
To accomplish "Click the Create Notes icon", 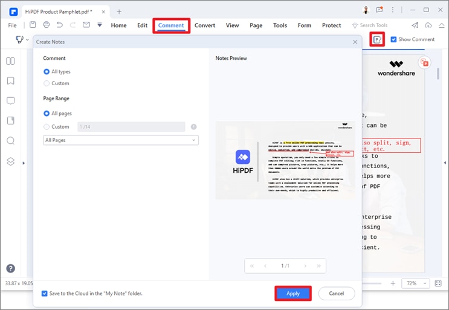I will [x=377, y=39].
